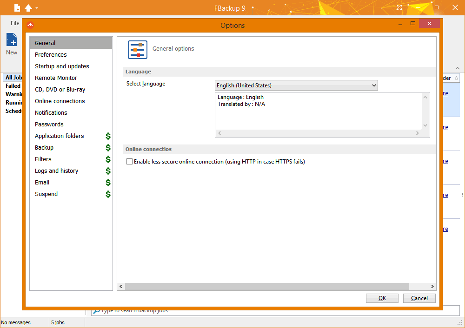Close the Options dialog with red X
465x328 pixels.
click(x=429, y=23)
